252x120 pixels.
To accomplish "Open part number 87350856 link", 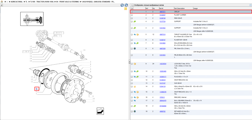I will click(x=163, y=106).
